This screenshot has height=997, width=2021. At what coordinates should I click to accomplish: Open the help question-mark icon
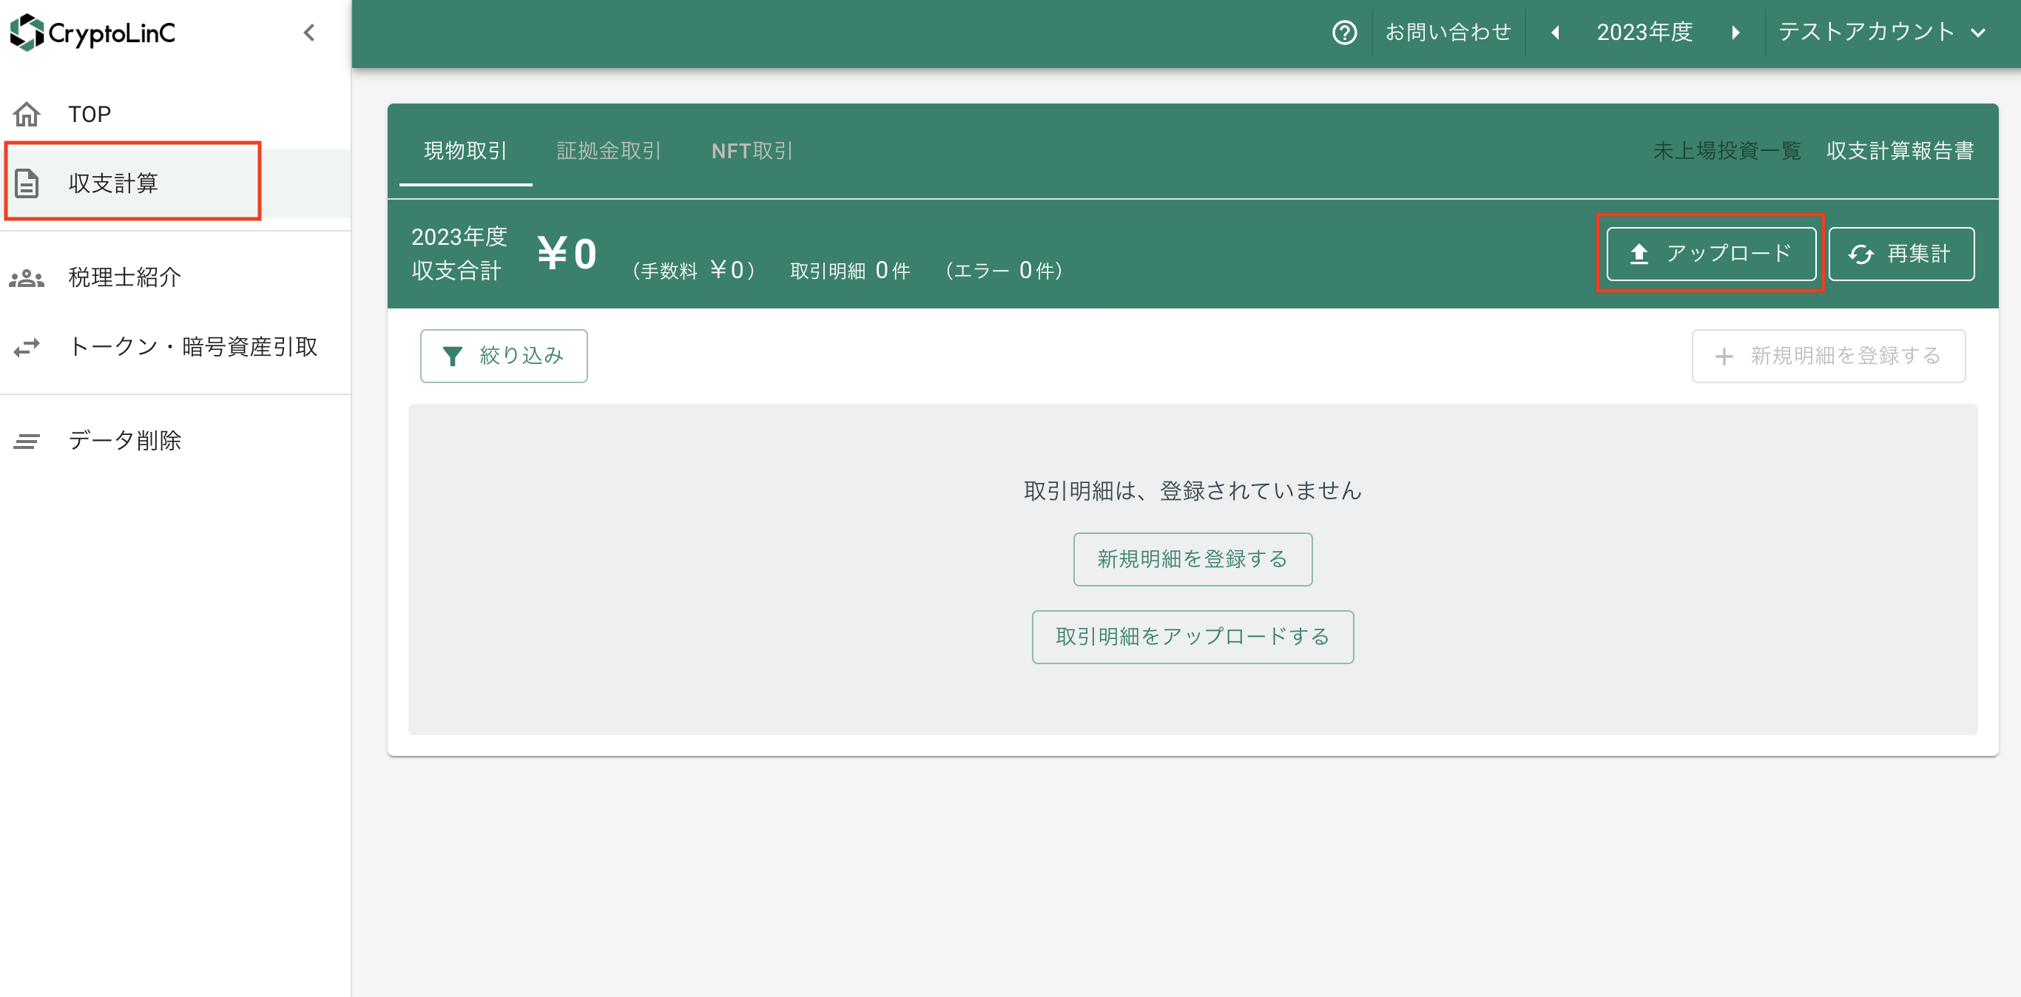[x=1343, y=32]
